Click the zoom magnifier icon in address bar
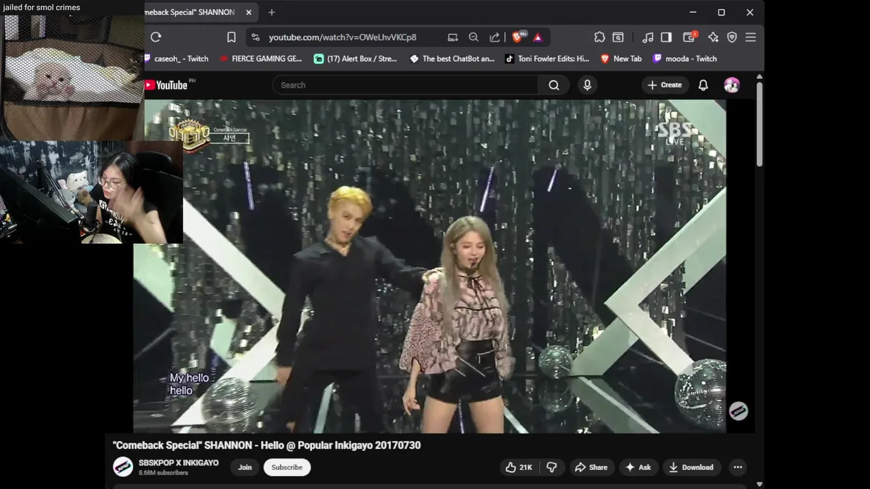The image size is (870, 489). click(474, 37)
